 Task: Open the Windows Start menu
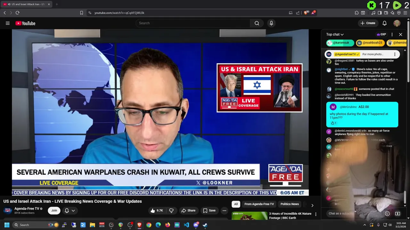pos(7,225)
